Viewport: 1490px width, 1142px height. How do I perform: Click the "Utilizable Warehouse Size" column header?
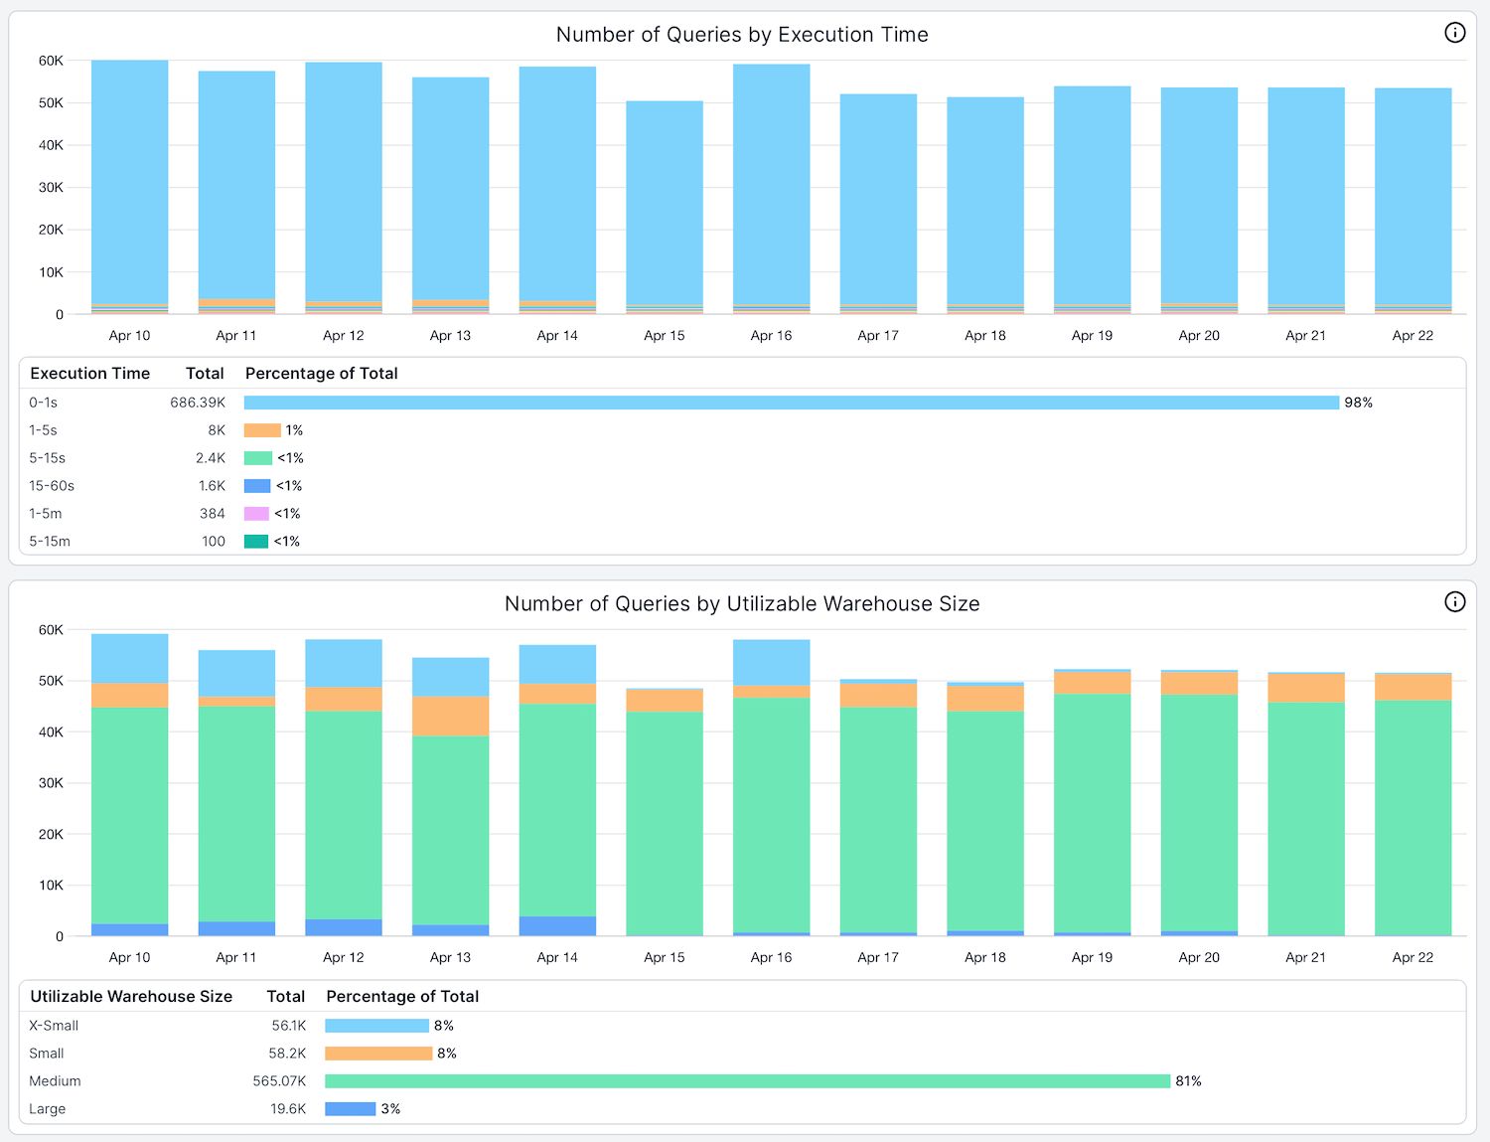(x=131, y=997)
